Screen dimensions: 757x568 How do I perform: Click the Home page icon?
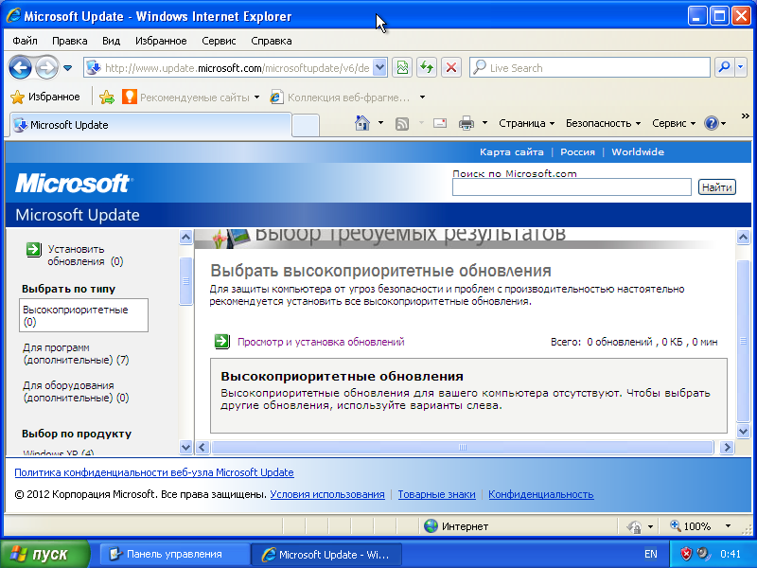362,123
